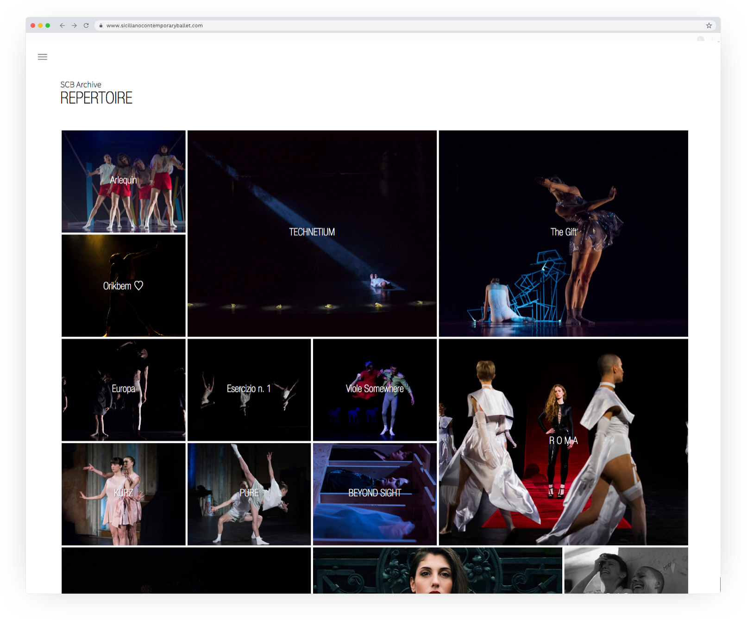Open The Gift production tile

(563, 233)
